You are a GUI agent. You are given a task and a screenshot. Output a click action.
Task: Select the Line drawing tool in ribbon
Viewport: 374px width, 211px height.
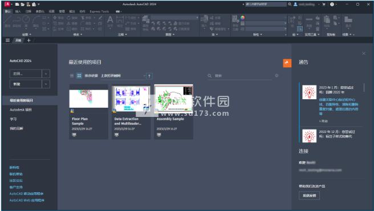click(7, 21)
